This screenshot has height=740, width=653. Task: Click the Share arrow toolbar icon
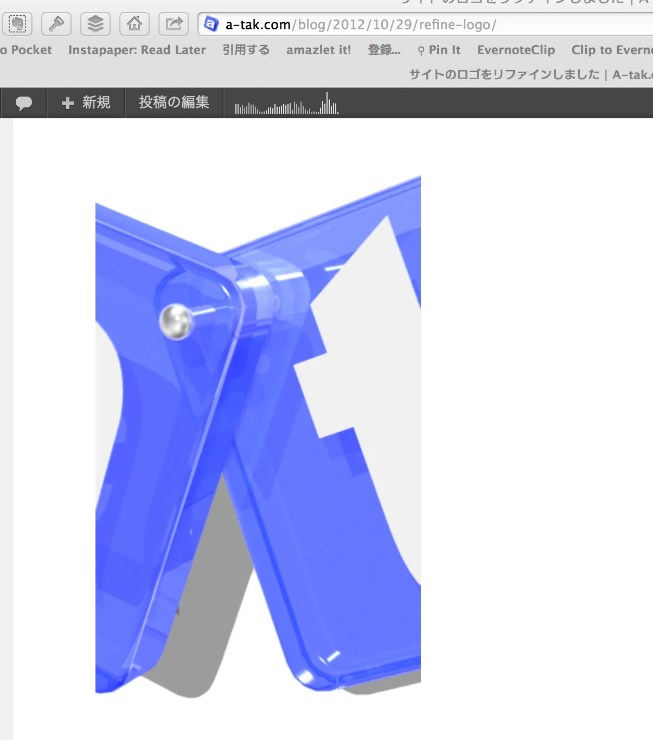(x=174, y=24)
